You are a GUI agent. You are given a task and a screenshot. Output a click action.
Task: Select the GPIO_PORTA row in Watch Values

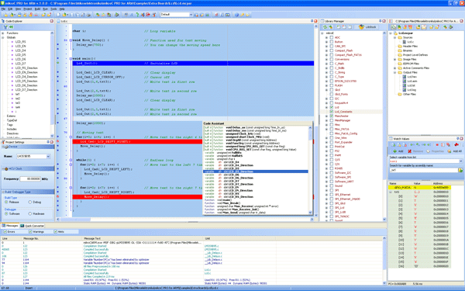click(419, 188)
